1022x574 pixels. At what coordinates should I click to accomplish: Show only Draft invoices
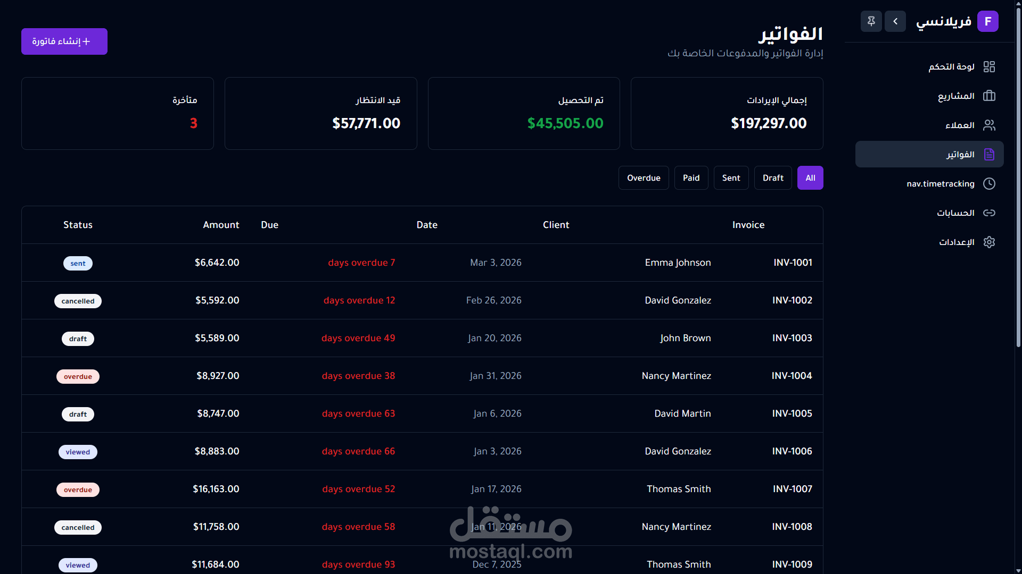point(772,178)
